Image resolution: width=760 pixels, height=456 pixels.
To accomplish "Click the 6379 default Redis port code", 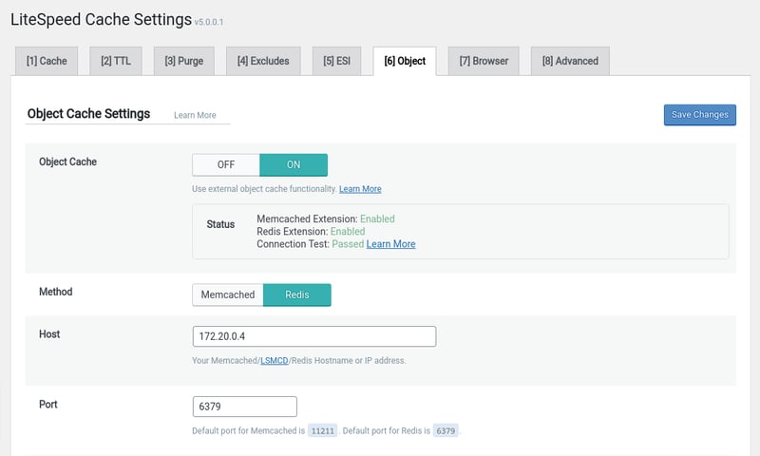I will [x=446, y=431].
